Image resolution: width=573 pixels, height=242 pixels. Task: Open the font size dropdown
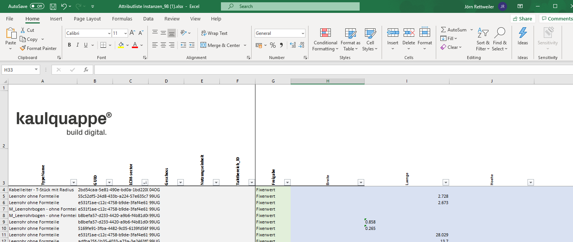click(125, 33)
